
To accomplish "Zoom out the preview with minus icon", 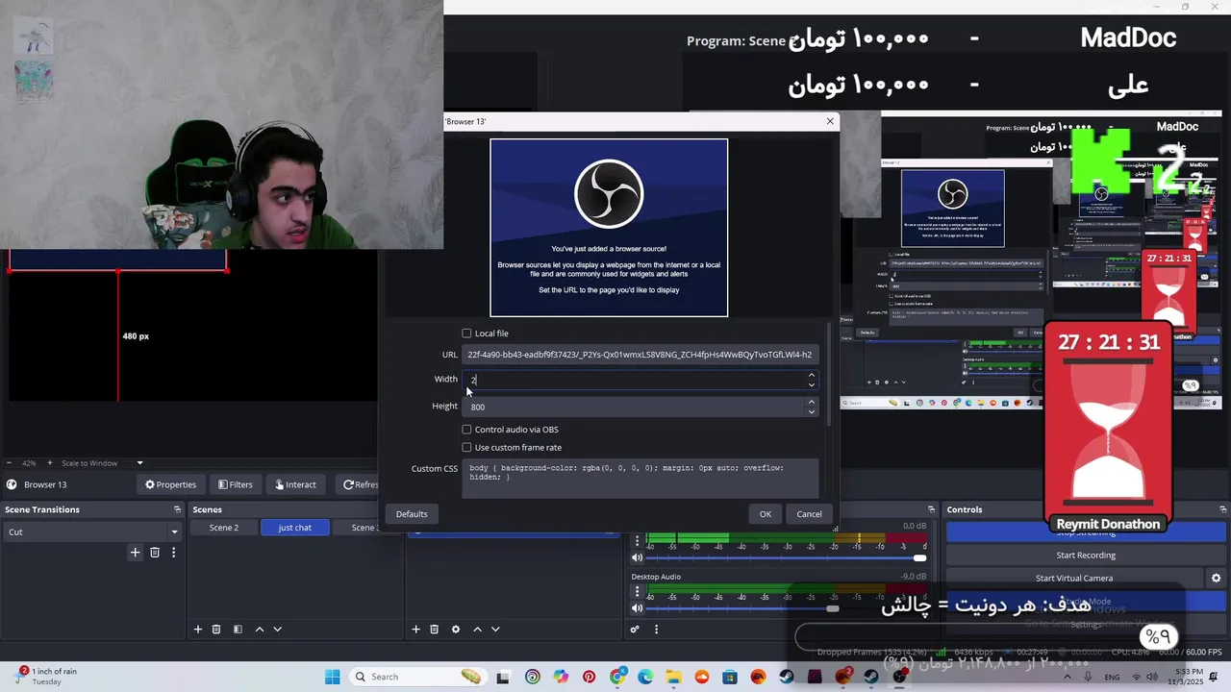I will [10, 463].
